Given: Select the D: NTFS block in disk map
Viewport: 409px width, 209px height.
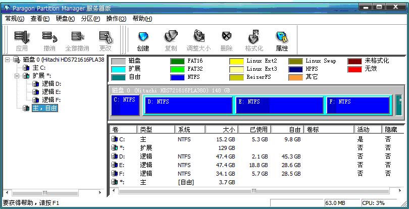Looking at the screenshot, I should point(188,105).
